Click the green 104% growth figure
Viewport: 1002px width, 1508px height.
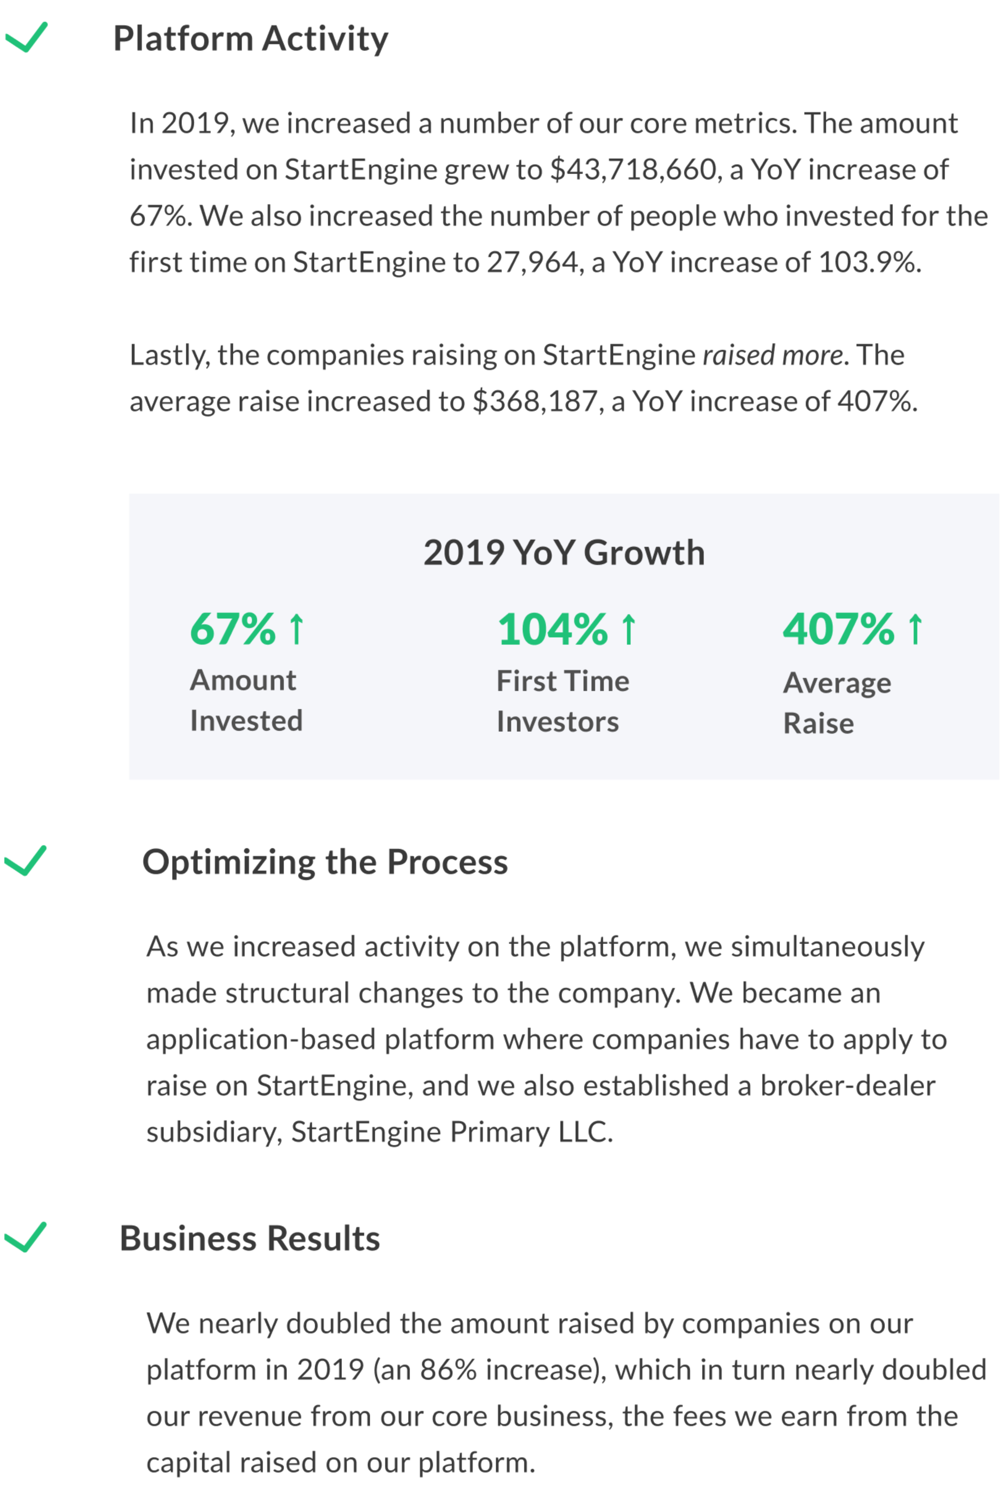click(x=553, y=630)
